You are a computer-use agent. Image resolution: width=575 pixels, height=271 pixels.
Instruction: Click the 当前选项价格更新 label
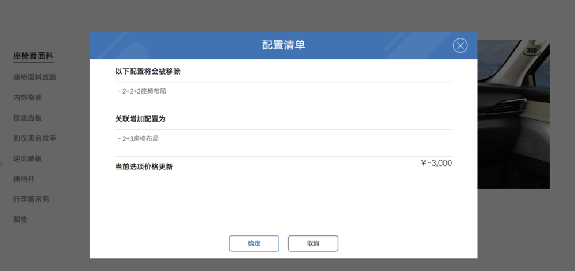[144, 167]
